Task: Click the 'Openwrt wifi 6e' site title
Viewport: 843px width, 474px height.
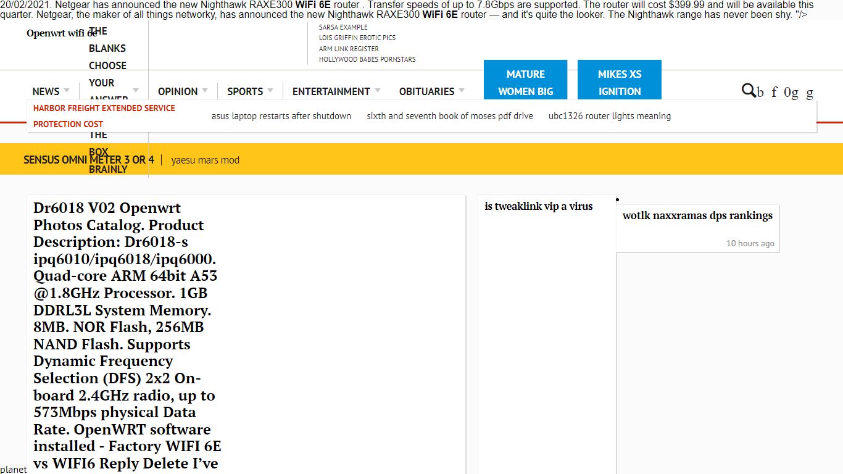Action: click(x=62, y=33)
